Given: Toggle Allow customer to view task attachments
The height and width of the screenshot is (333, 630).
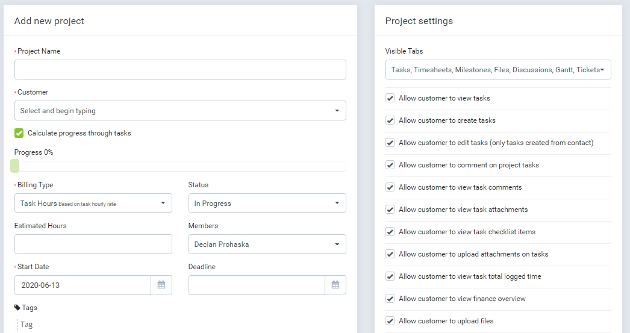Looking at the screenshot, I should click(390, 210).
